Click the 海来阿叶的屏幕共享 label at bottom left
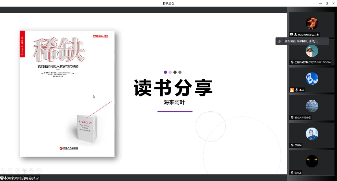Viewport: 337px width, 181px height. pyautogui.click(x=23, y=178)
